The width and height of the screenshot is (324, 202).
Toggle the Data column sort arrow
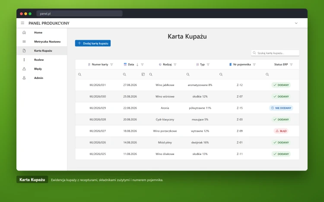[x=137, y=64]
